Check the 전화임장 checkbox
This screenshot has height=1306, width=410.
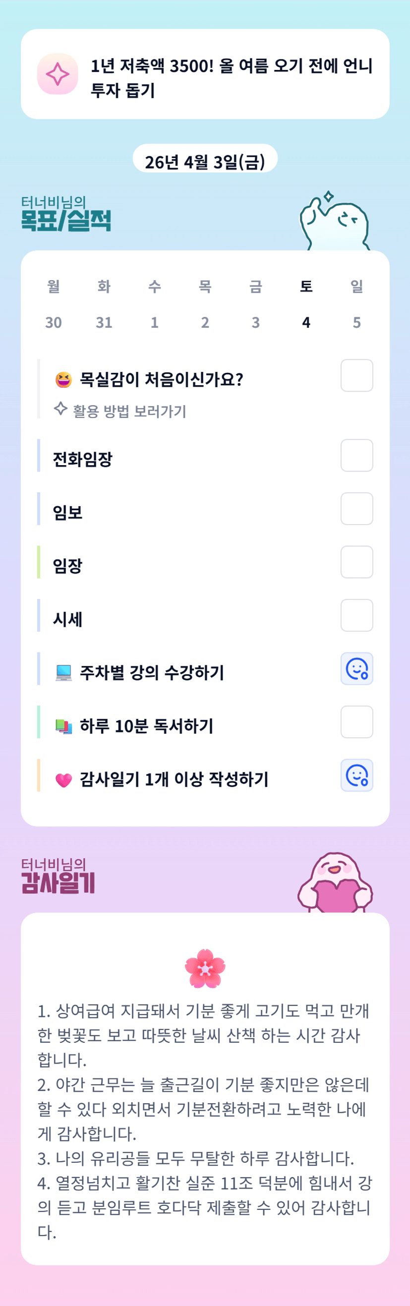[x=357, y=455]
